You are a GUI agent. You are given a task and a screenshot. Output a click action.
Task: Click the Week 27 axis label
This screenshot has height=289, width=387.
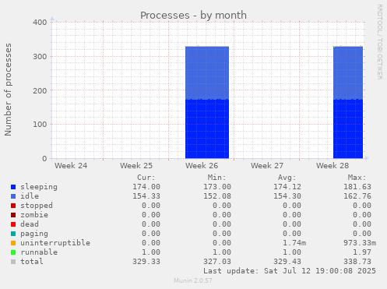267,166
